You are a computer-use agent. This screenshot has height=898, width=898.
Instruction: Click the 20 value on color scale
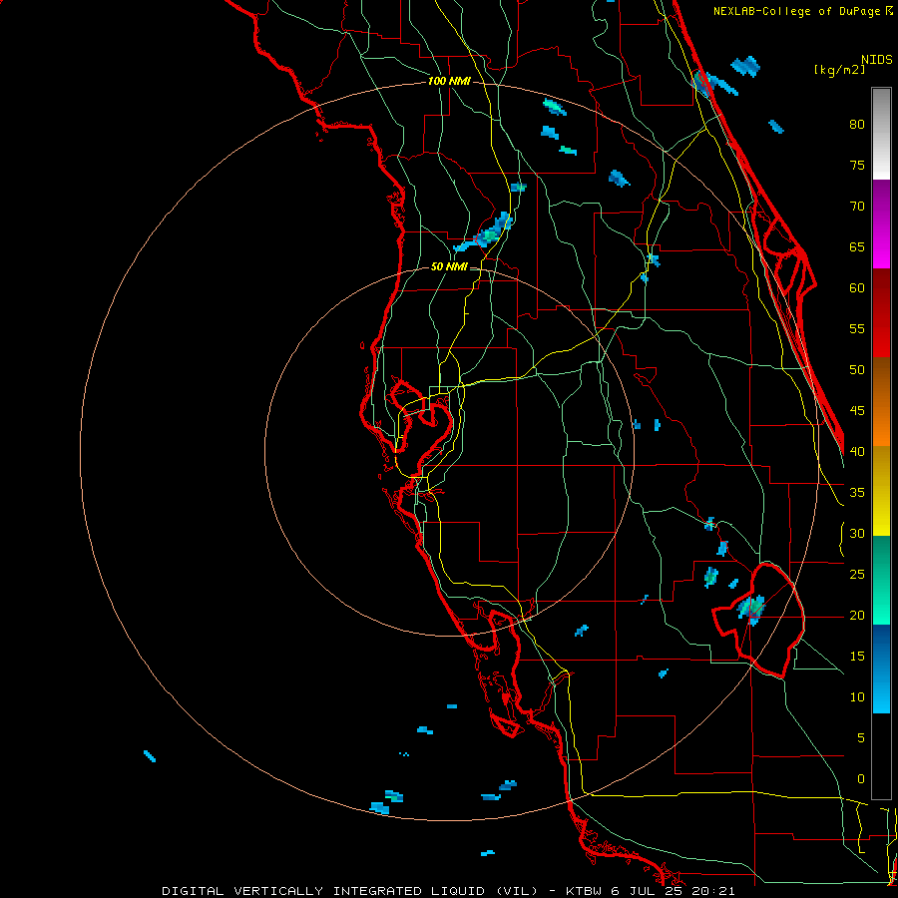click(857, 616)
